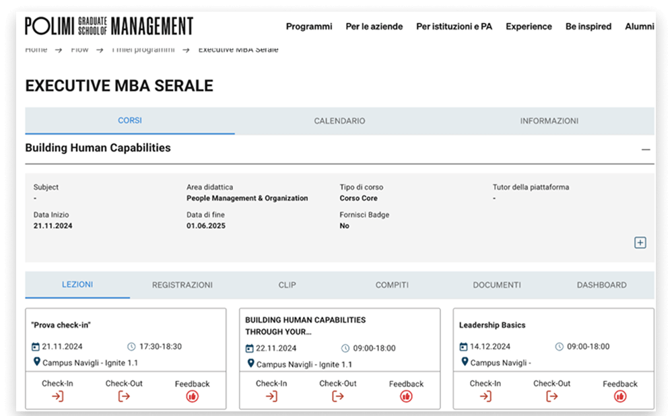Viewport: 672px width, 416px height.
Task: Click the Be inspired navigation link
Action: point(588,27)
